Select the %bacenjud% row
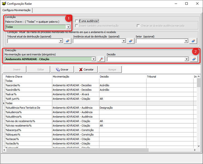This screenshot has width=203, height=164. 99,130
